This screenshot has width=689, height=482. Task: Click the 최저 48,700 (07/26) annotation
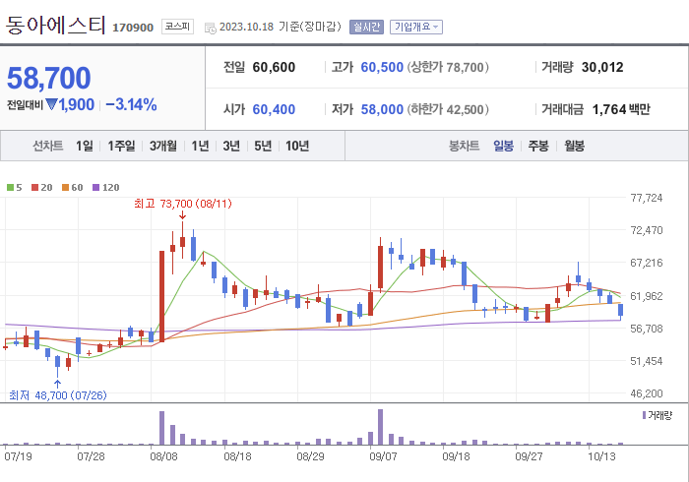coord(58,395)
